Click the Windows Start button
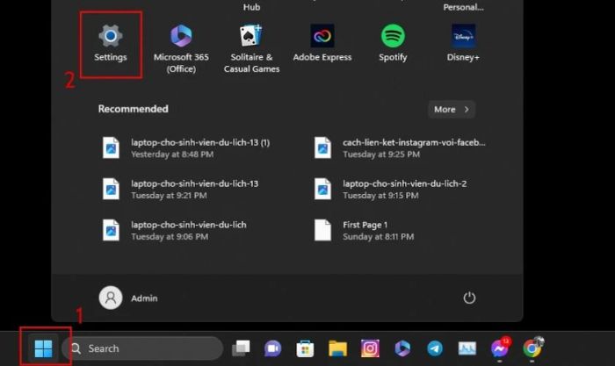 pyautogui.click(x=43, y=348)
